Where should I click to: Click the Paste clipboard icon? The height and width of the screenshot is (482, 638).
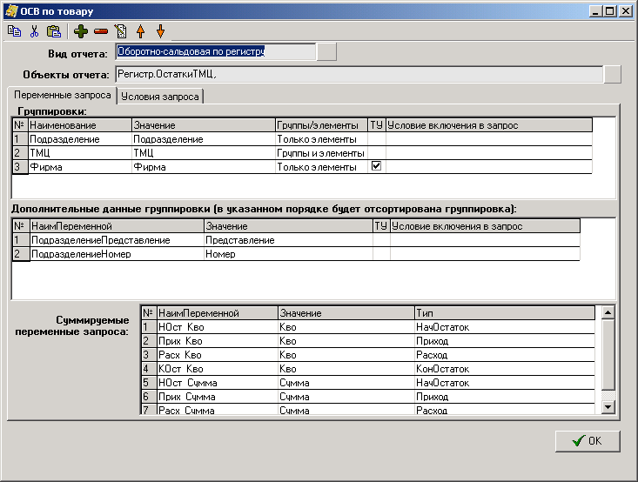(x=53, y=31)
